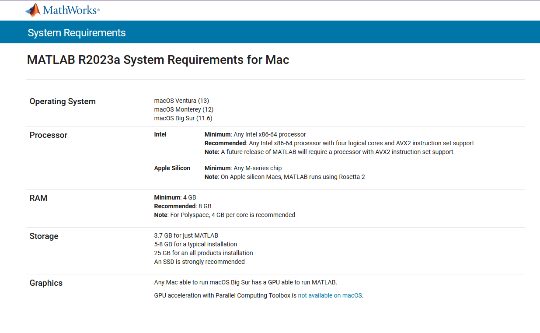The width and height of the screenshot is (540, 333).
Task: Click the MathWorks wordmark text
Action: pos(71,10)
